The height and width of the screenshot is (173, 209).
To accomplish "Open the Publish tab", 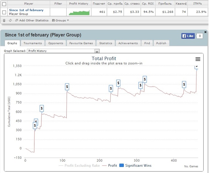I will 161,43.
